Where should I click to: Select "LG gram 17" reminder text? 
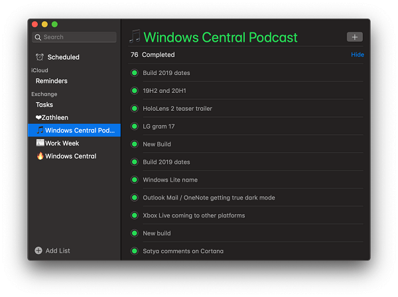tap(159, 127)
